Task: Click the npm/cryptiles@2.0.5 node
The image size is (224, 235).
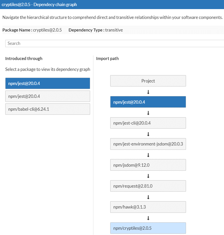Action: click(x=148, y=228)
